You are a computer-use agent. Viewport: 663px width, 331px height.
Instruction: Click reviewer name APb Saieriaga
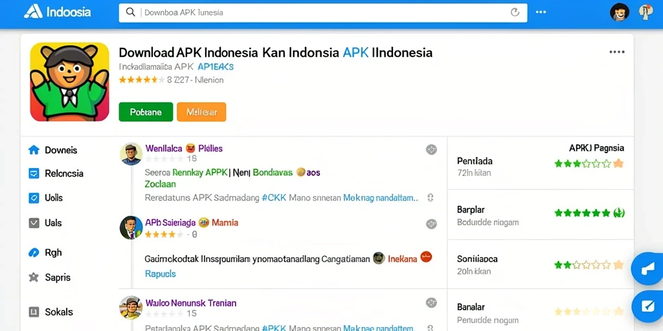tap(170, 222)
